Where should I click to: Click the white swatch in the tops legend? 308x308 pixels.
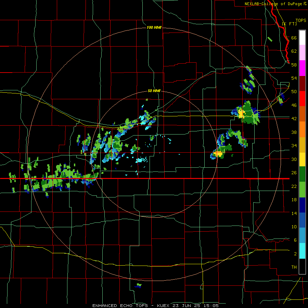tap(302, 38)
